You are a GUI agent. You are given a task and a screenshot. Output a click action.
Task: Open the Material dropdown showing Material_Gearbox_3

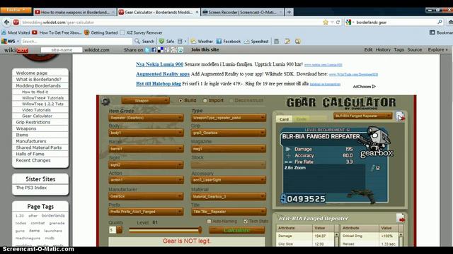click(228, 196)
